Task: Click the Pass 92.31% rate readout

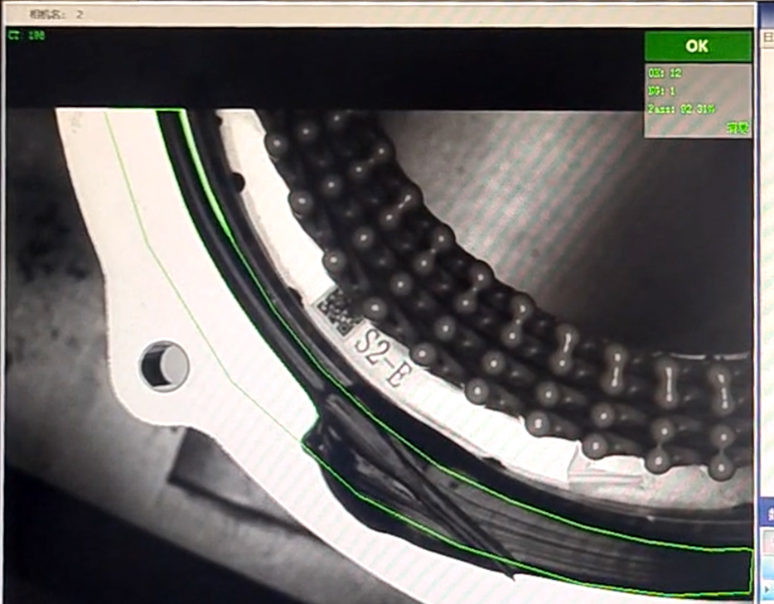Action: [x=681, y=109]
